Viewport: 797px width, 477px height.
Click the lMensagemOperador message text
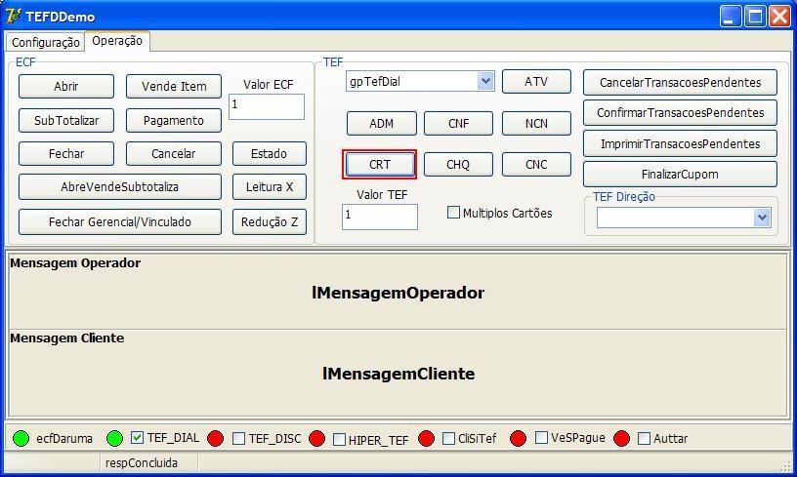click(398, 293)
